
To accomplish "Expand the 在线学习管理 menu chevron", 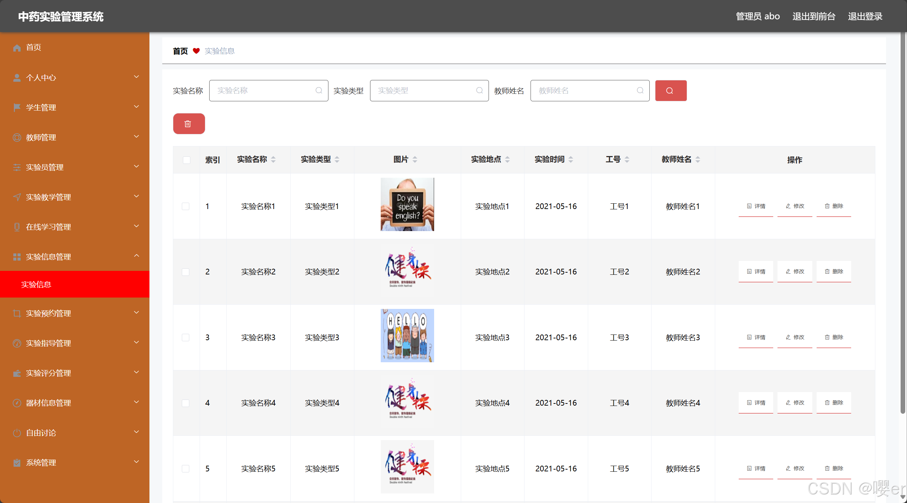I will click(x=136, y=226).
